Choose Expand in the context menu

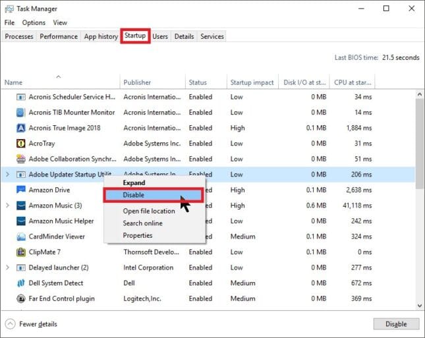(x=154, y=183)
